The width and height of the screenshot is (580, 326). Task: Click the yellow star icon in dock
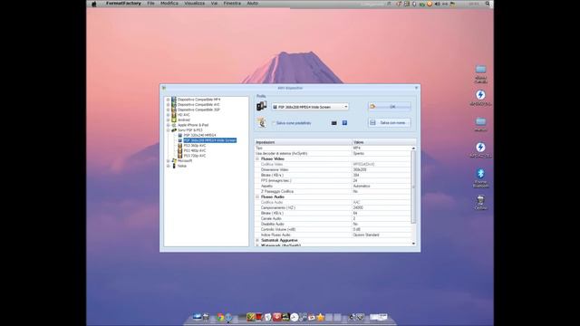point(320,317)
